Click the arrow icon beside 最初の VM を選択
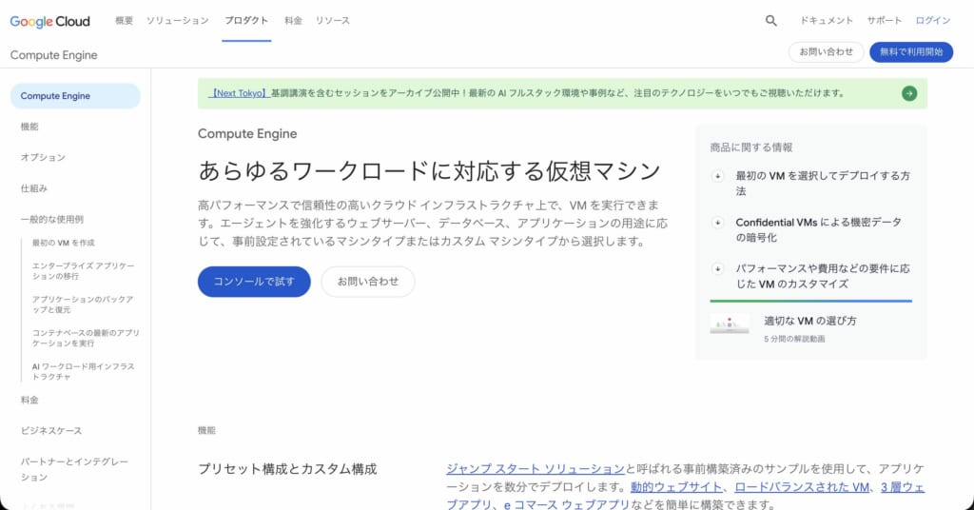 (x=717, y=176)
